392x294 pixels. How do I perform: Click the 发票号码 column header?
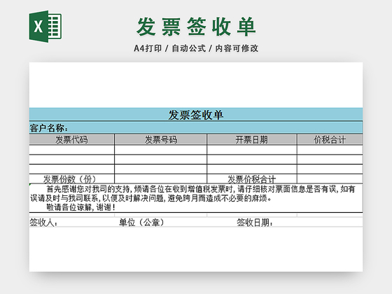point(161,139)
